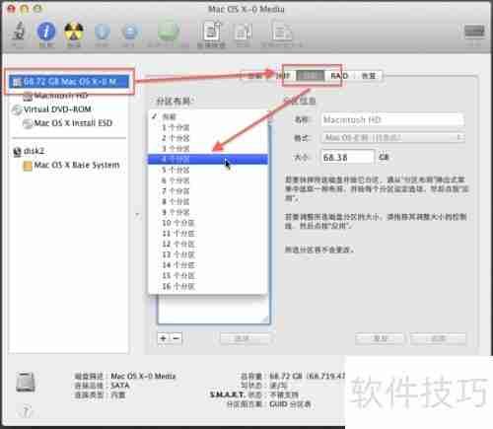Open the blue Info toolbar icon
The height and width of the screenshot is (429, 493).
[46, 32]
